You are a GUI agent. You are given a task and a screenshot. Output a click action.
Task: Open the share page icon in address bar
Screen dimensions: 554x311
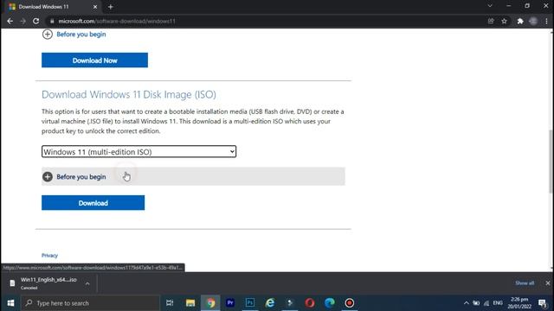click(491, 21)
